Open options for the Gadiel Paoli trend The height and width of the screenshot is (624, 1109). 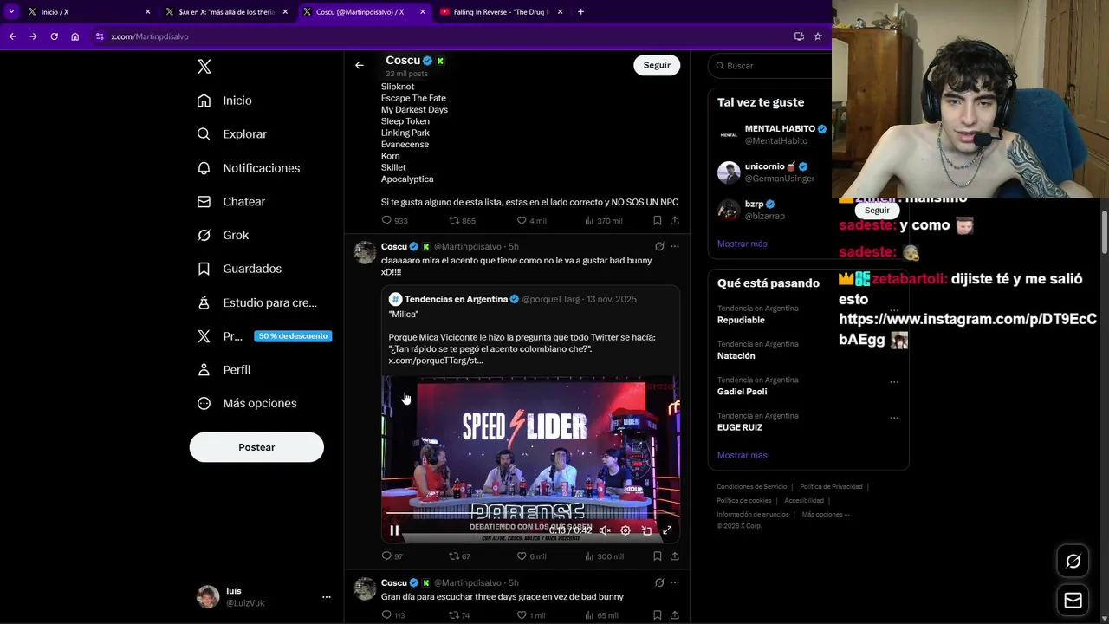(894, 381)
